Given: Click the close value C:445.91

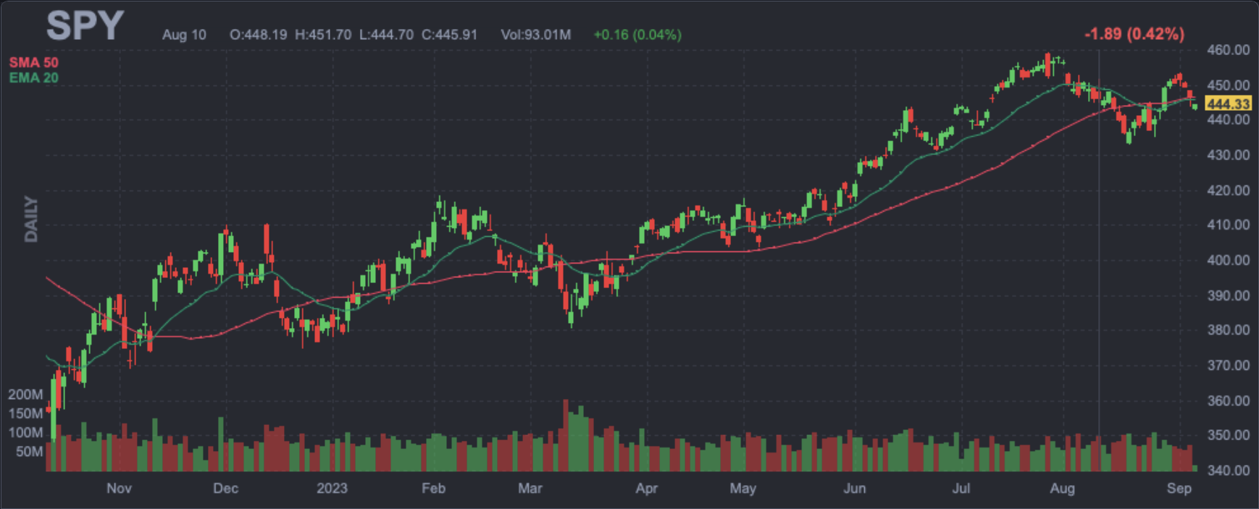Looking at the screenshot, I should 450,35.
